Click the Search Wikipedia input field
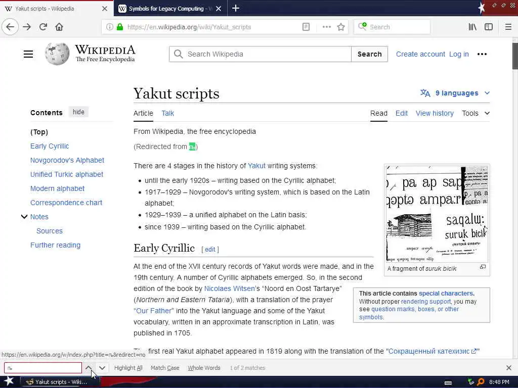 [x=260, y=54]
